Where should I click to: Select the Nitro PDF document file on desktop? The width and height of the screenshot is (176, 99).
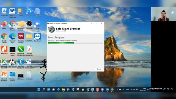coord(29,51)
